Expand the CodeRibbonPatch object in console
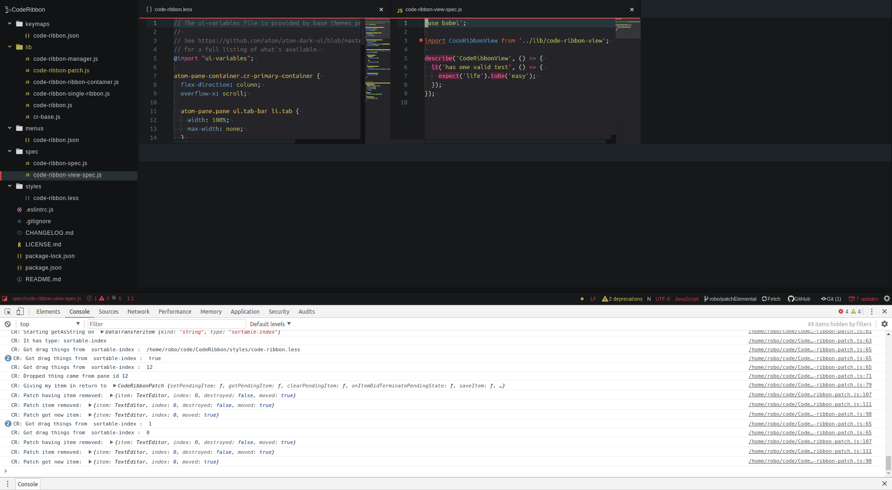The image size is (892, 490). point(115,386)
